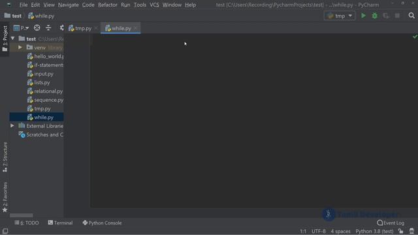This screenshot has height=235, width=418.
Task: Click while.py breadcrumb in navigation bar
Action: [41, 16]
